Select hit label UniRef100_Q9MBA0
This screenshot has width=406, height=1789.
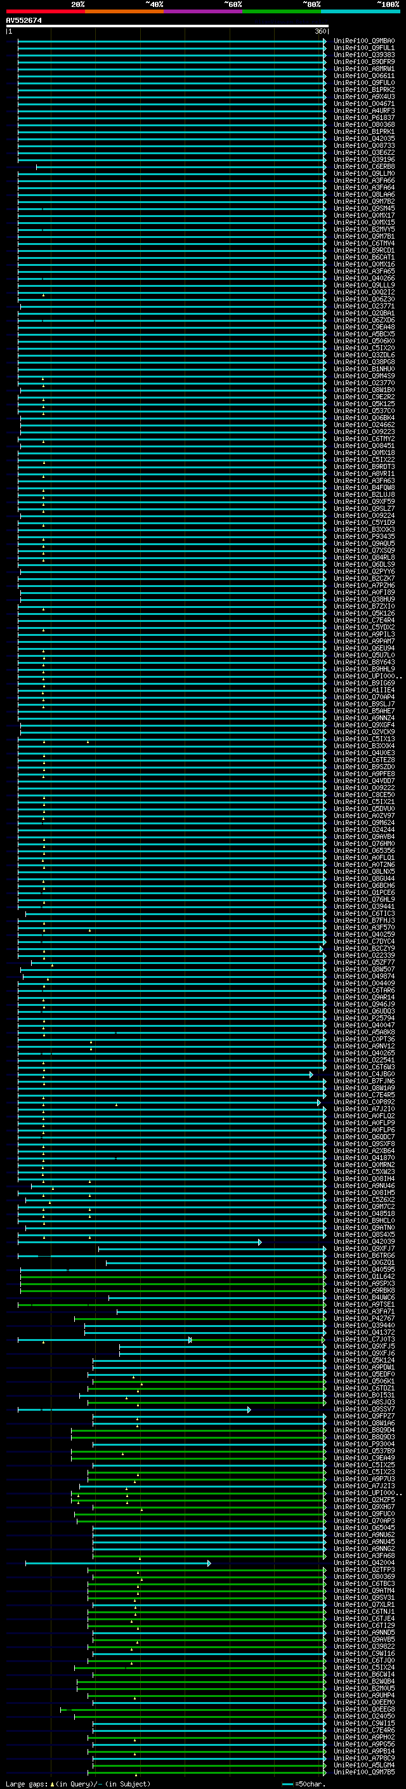tap(364, 41)
